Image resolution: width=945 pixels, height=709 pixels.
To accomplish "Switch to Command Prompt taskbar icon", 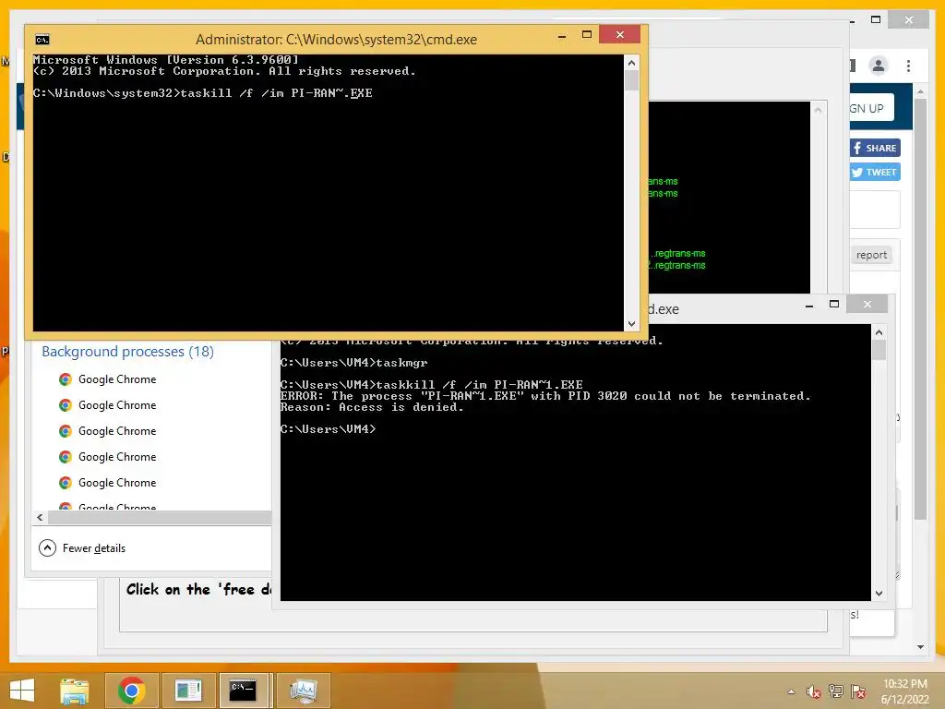I will click(244, 691).
